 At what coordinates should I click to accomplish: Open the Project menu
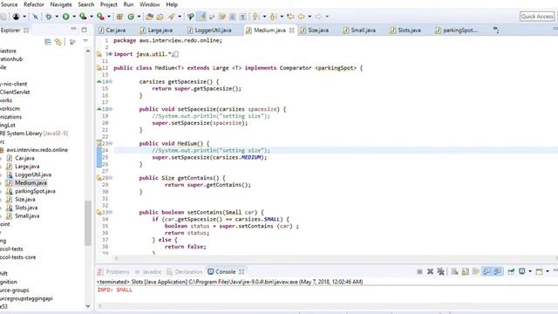(108, 4)
